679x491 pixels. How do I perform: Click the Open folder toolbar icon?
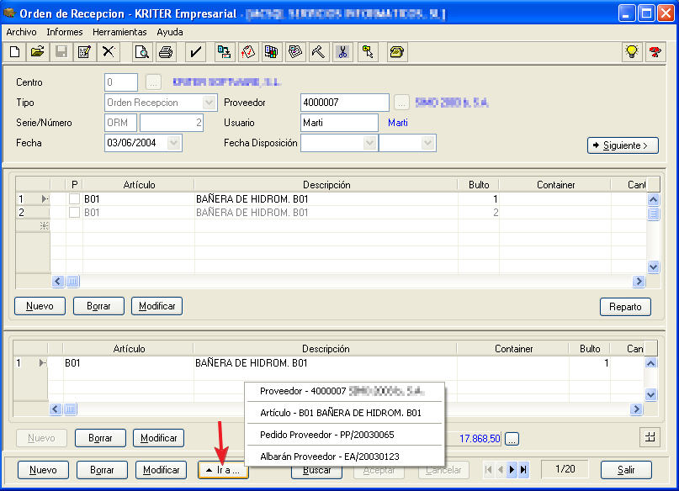coord(38,52)
